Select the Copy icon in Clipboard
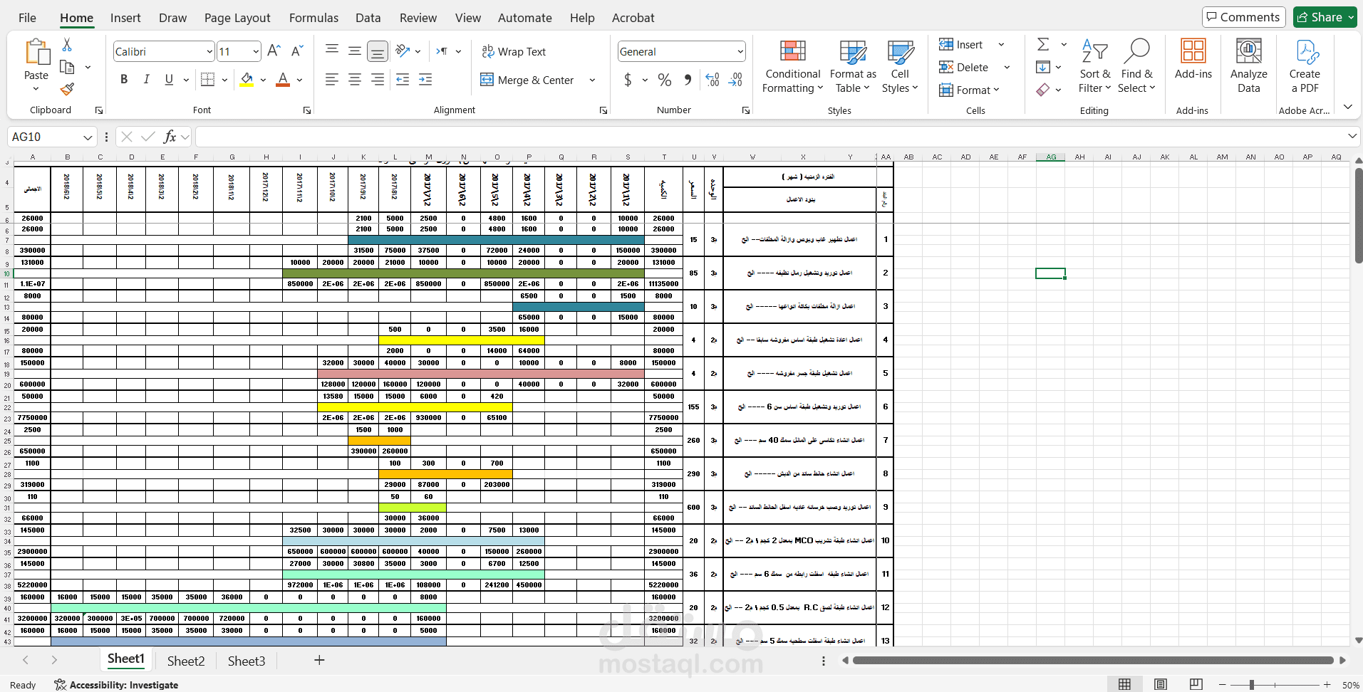This screenshot has height=692, width=1363. [x=67, y=67]
